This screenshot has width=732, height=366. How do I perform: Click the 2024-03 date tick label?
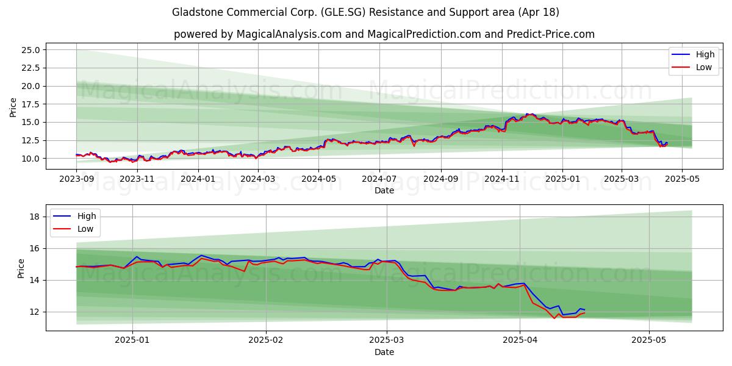point(258,179)
